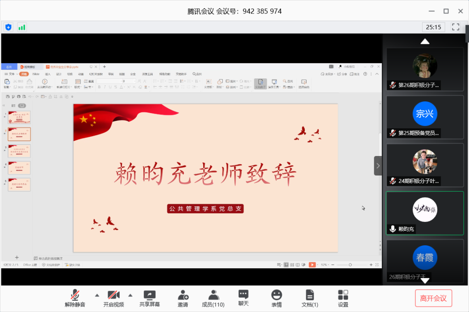Select the second slide thumbnail

19,134
